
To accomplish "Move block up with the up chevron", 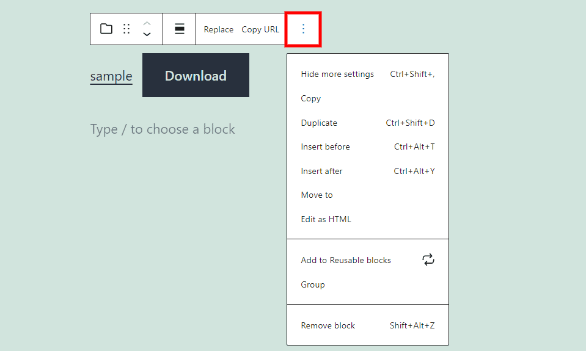I will [x=147, y=24].
